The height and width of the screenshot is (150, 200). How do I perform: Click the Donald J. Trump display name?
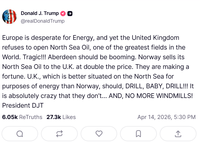(40, 13)
